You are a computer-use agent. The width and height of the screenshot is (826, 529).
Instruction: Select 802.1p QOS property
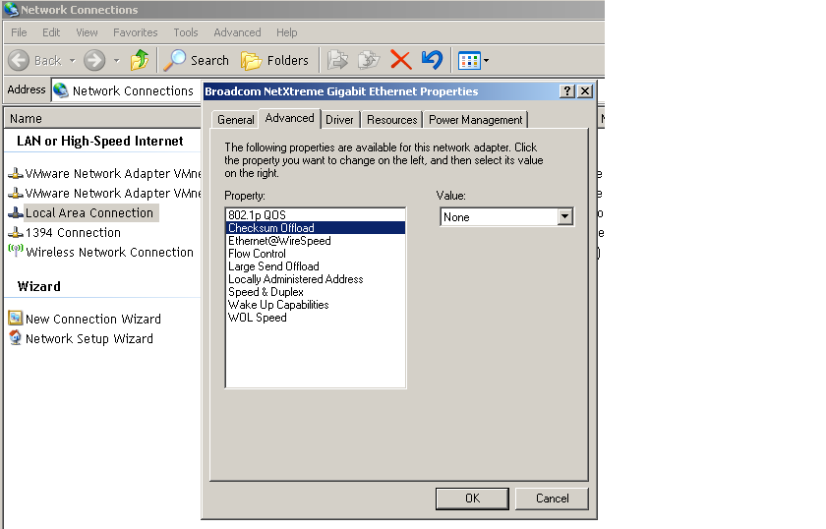[315, 215]
